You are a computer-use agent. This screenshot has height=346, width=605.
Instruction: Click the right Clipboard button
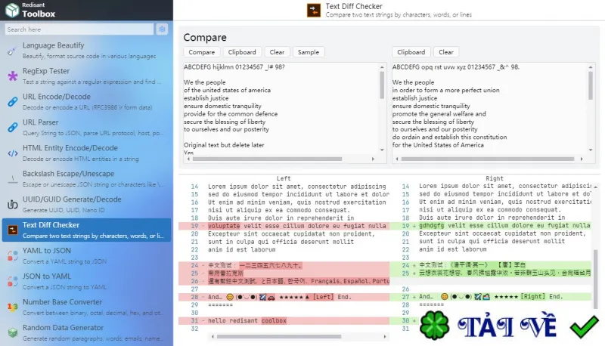pyautogui.click(x=411, y=52)
